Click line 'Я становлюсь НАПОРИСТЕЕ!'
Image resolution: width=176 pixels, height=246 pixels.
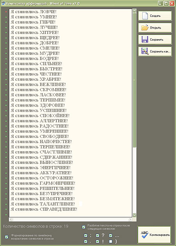pos(41,142)
